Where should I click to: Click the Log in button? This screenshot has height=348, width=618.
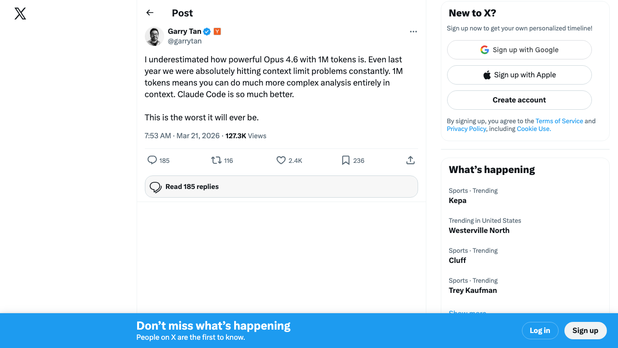pos(540,331)
